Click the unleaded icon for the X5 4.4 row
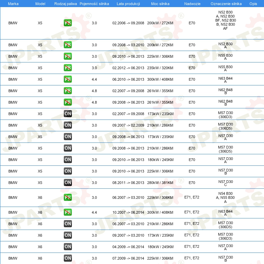The image size is (264, 264). pyautogui.click(x=68, y=79)
